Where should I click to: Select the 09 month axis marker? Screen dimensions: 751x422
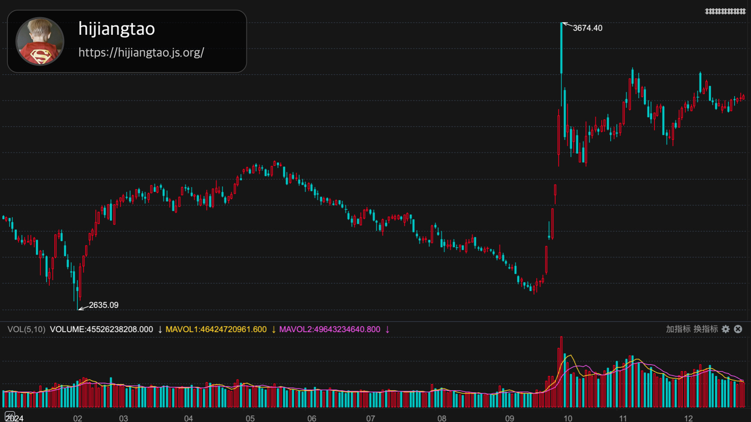[510, 418]
